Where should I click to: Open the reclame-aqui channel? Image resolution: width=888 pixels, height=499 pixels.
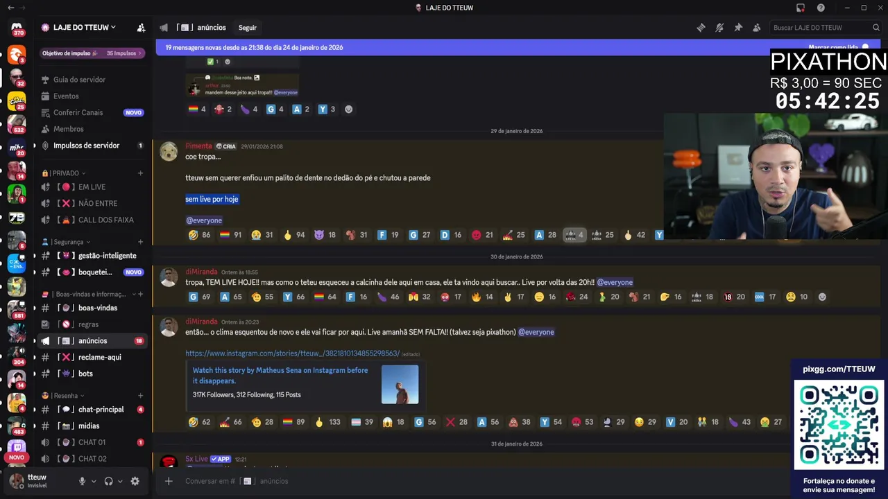92,357
